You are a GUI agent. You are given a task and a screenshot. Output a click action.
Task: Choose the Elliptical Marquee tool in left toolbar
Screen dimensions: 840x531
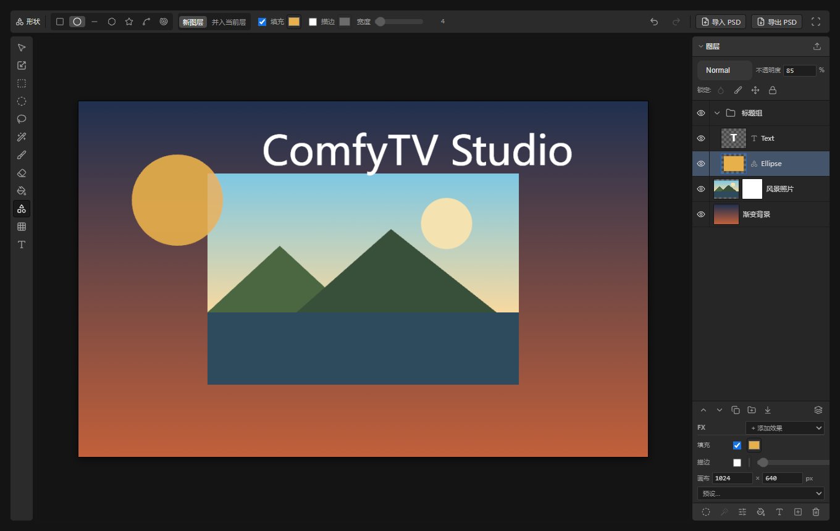[22, 101]
